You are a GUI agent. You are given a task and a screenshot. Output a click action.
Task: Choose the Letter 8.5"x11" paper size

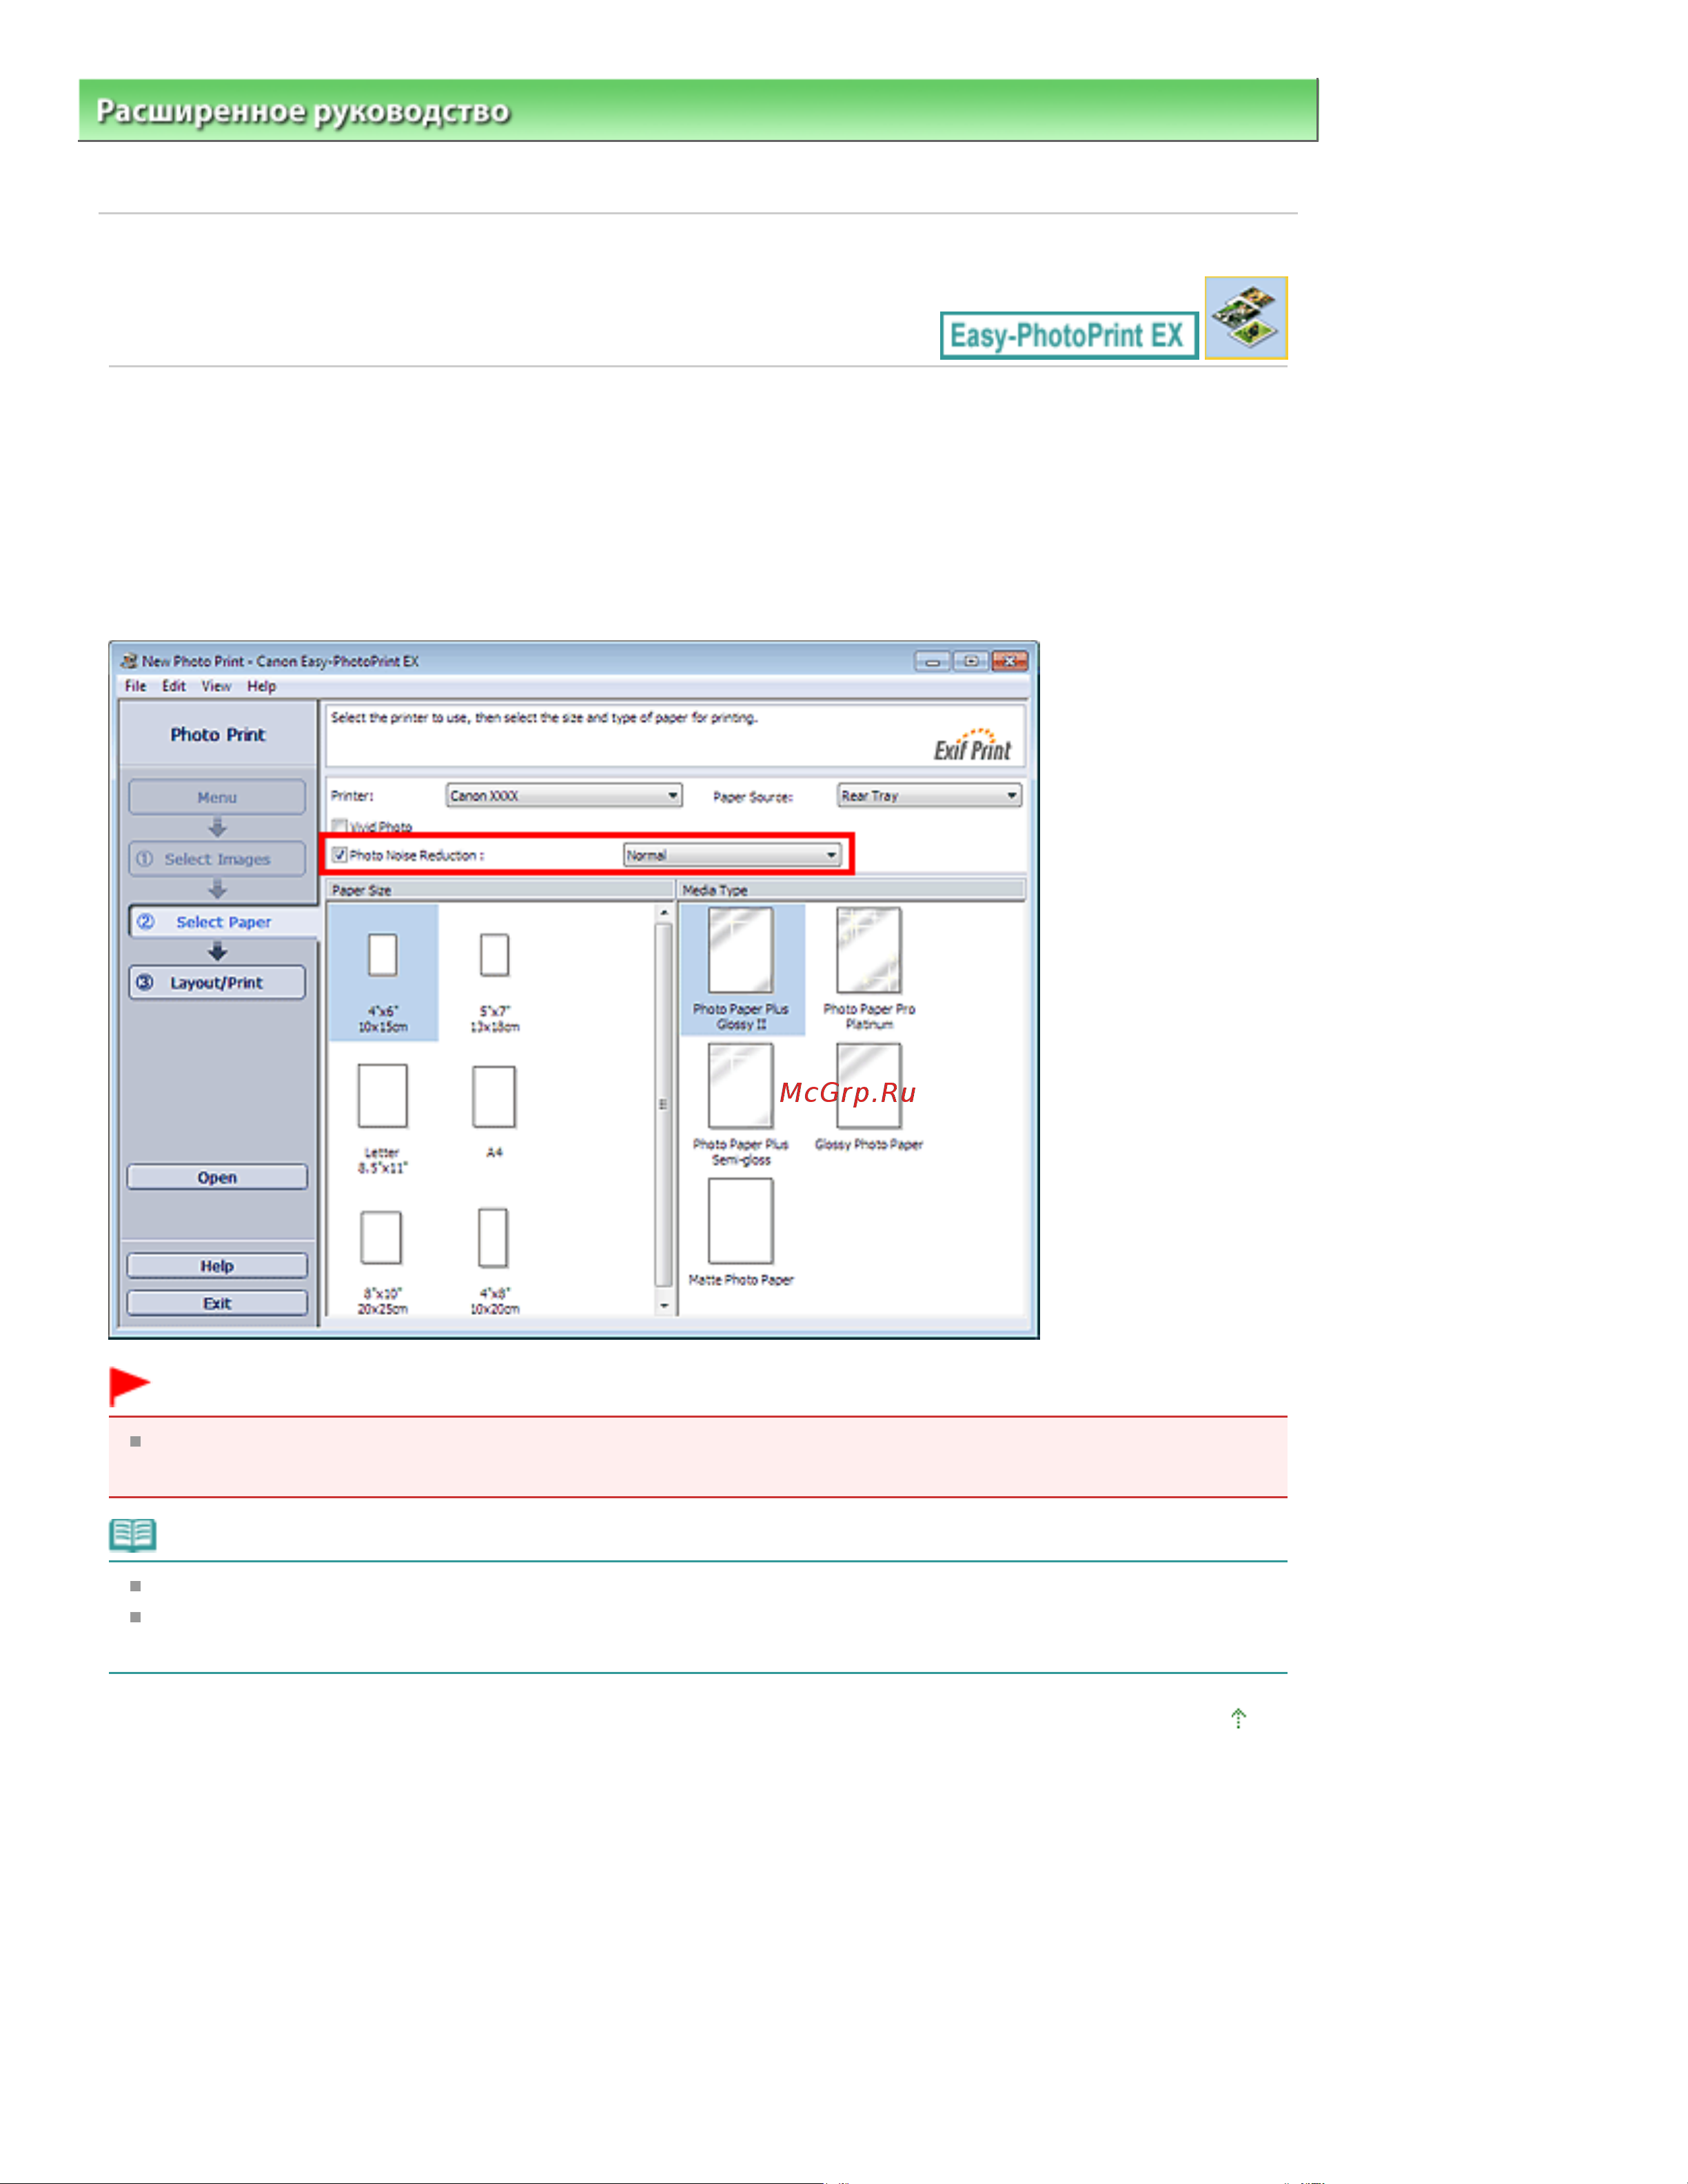pos(382,1096)
